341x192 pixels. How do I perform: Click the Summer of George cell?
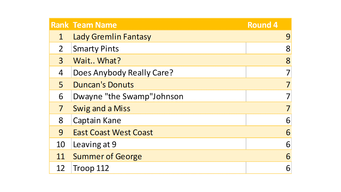coord(107,157)
